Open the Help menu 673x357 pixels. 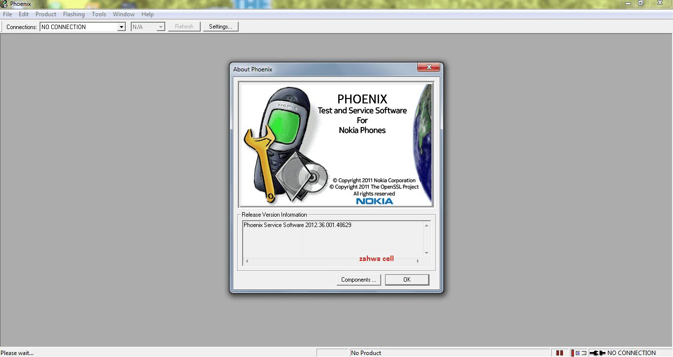click(x=147, y=14)
